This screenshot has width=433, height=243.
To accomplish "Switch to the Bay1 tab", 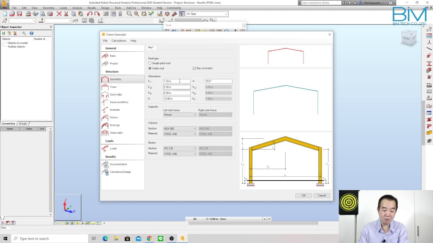I will coord(151,47).
